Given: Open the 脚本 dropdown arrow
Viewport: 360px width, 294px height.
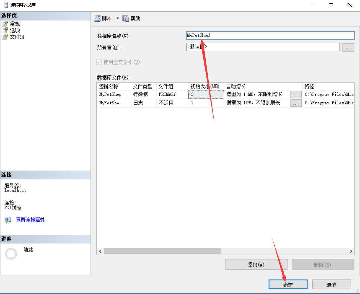Looking at the screenshot, I should click(x=118, y=18).
